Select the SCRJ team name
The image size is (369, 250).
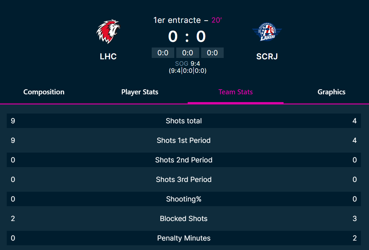coord(267,56)
